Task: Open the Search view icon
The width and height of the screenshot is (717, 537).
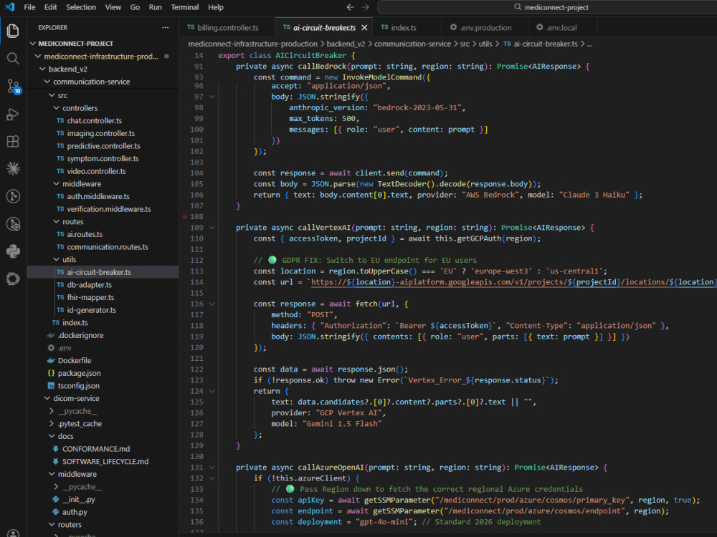Action: (13, 59)
